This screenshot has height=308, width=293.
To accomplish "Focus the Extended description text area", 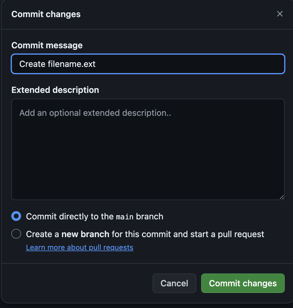I will click(x=148, y=149).
